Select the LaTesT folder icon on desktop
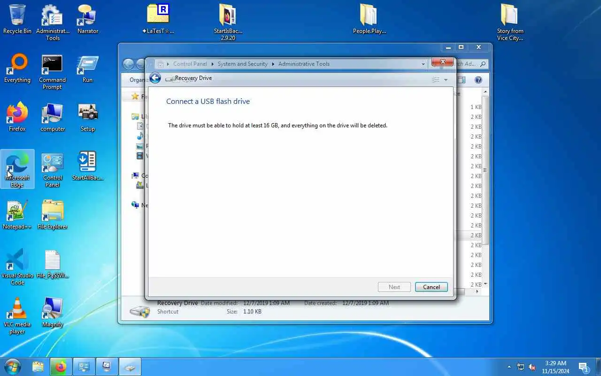Image resolution: width=601 pixels, height=376 pixels. 158,20
